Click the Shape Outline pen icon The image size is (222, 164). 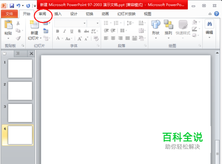pos(194,29)
